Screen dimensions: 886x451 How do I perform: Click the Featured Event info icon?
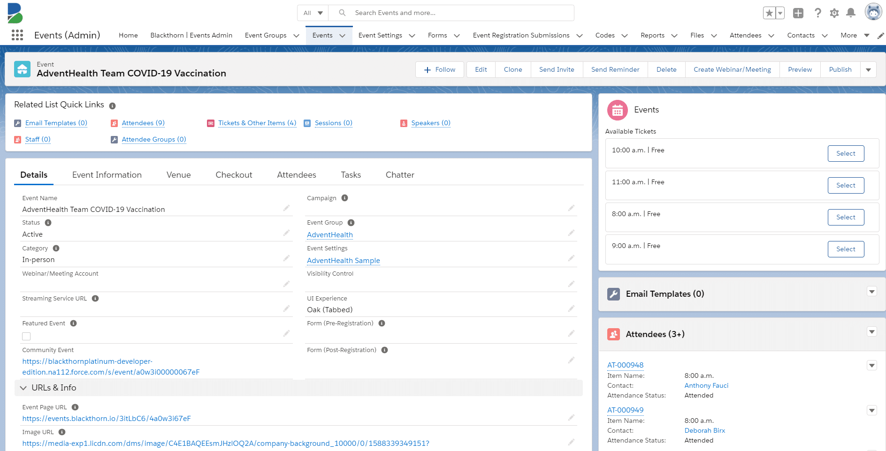click(73, 323)
